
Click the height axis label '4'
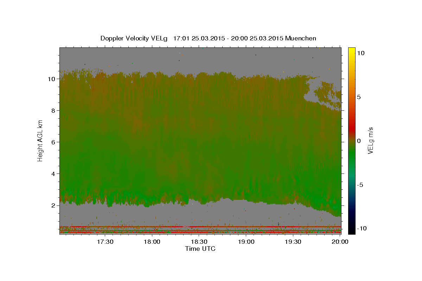(54, 174)
